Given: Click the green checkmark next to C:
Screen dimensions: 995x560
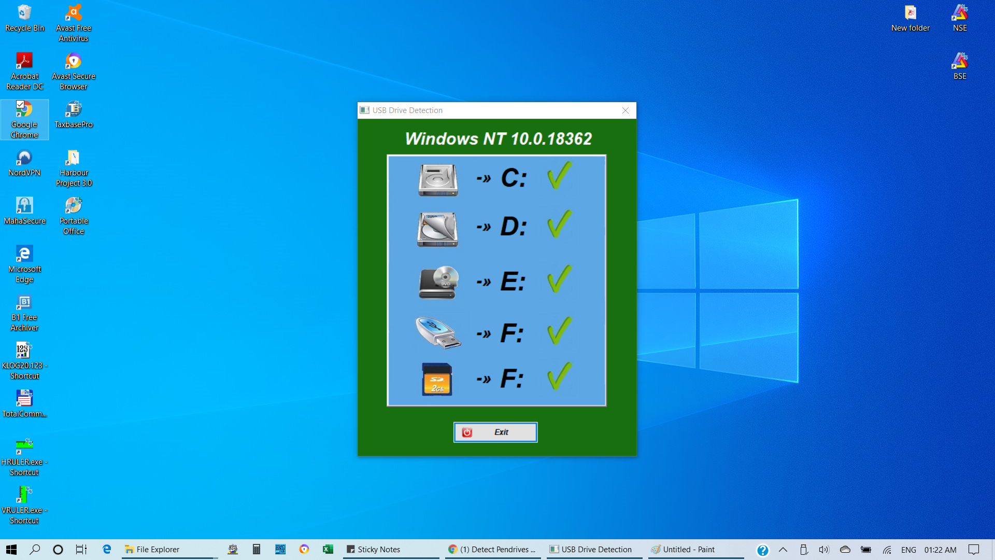Looking at the screenshot, I should 559,176.
